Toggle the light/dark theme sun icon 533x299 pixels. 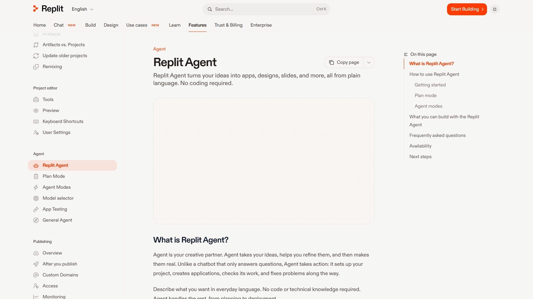(x=495, y=9)
